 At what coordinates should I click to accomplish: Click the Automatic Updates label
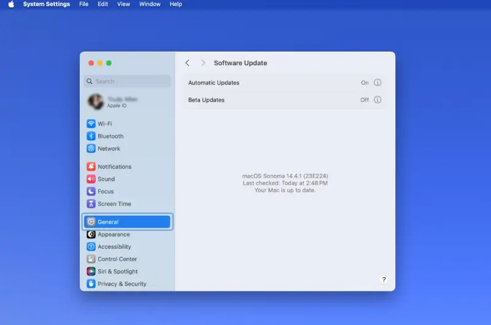point(214,83)
